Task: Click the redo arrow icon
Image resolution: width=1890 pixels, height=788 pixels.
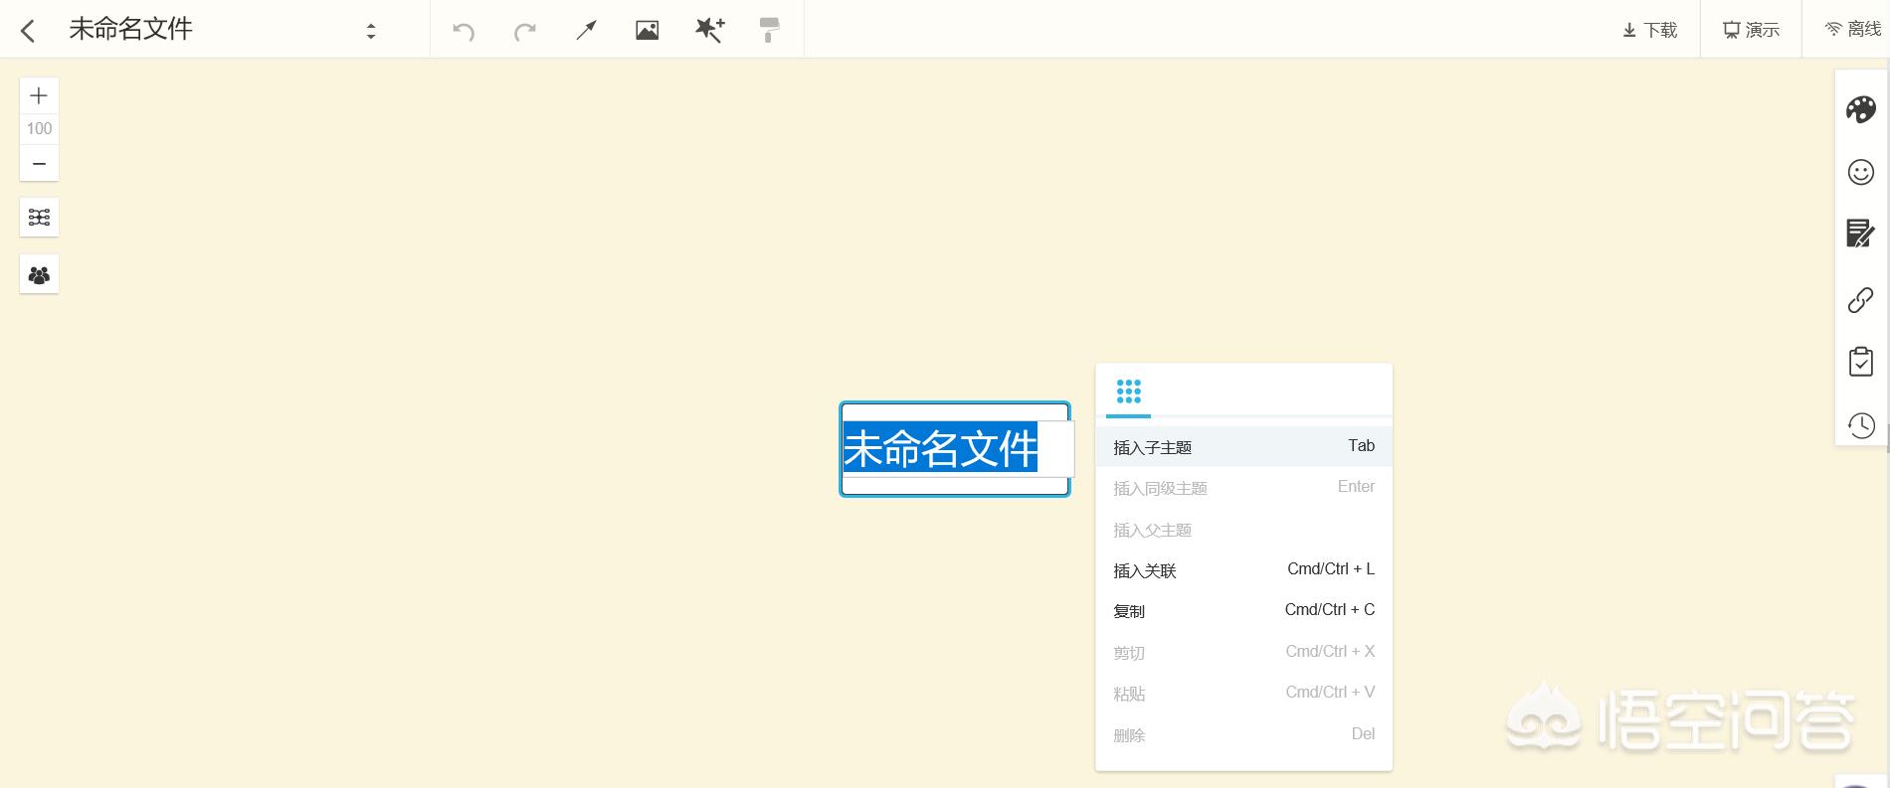Action: 524,31
